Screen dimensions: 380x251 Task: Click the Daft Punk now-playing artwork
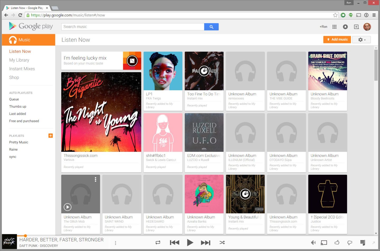tap(9, 242)
